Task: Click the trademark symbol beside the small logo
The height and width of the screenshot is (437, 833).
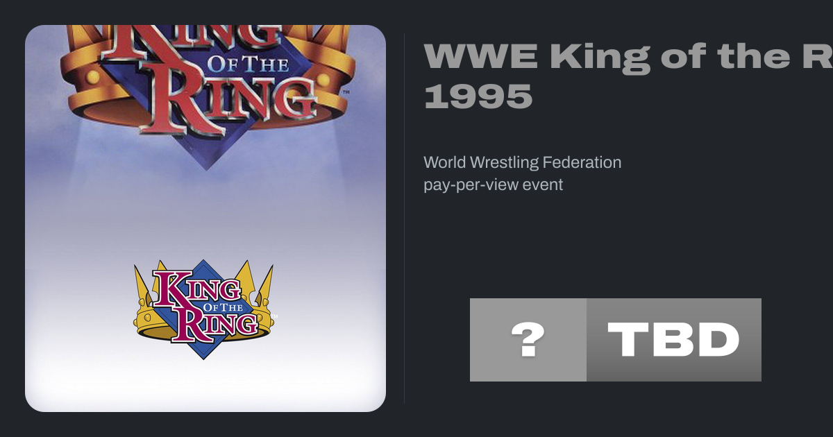Action: click(276, 316)
